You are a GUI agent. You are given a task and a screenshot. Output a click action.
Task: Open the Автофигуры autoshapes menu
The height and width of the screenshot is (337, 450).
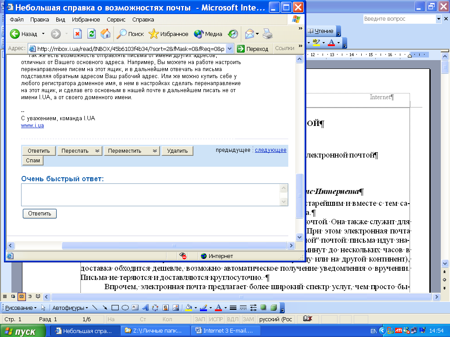(70, 308)
